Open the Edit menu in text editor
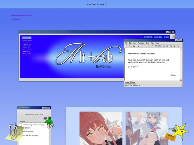The width and height of the screenshot is (194, 145). [x=130, y=43]
